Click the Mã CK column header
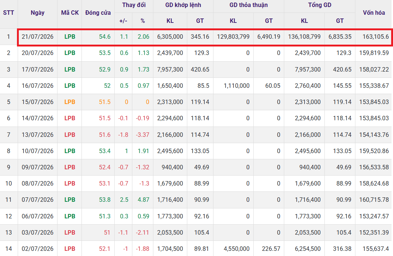The height and width of the screenshot is (256, 393). pyautogui.click(x=70, y=13)
